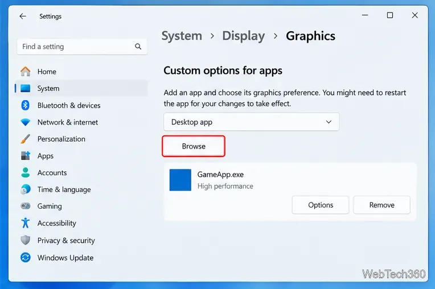This screenshot has width=435, height=289.
Task: Click the Privacy shield icon
Action: (26, 240)
